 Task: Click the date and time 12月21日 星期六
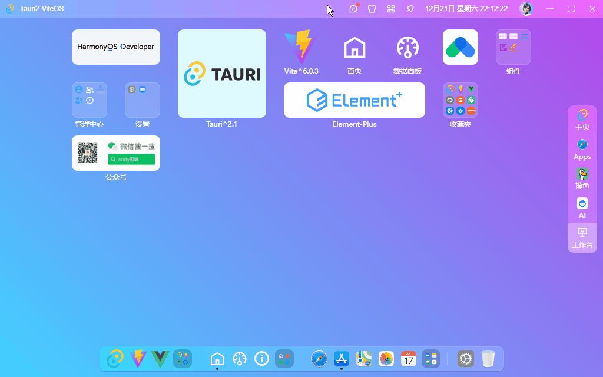click(x=466, y=8)
